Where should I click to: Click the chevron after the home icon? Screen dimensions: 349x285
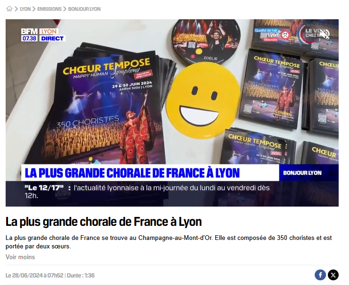tap(16, 9)
